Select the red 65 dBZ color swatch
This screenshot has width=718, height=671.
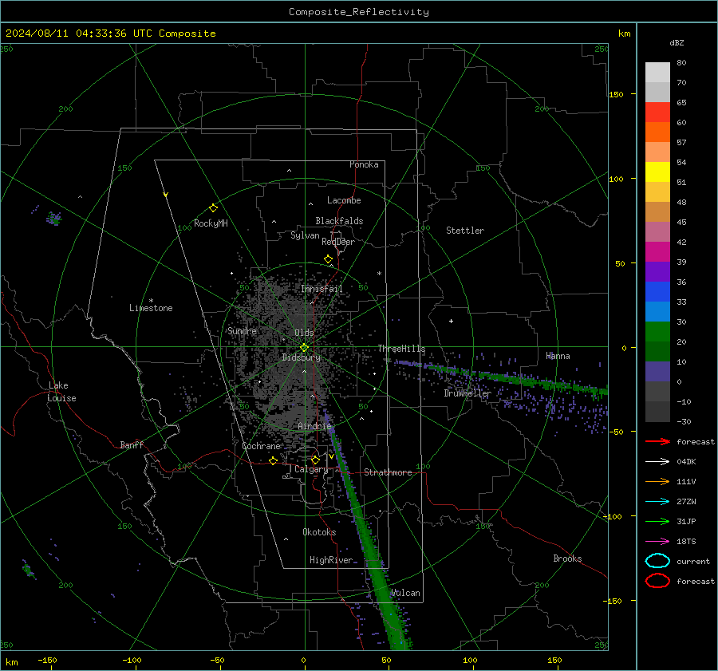[657, 112]
